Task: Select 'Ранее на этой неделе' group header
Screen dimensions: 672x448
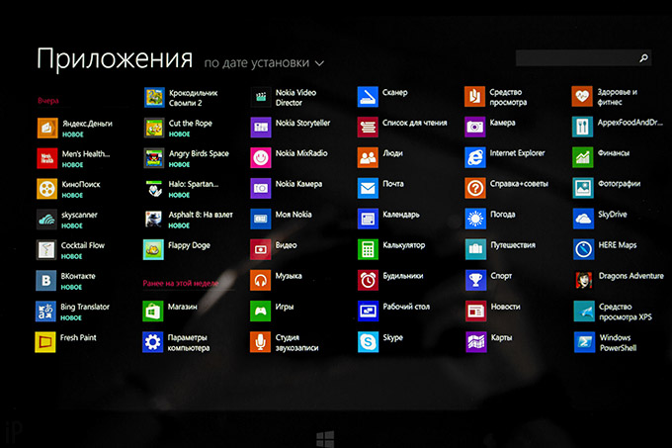Action: (181, 283)
